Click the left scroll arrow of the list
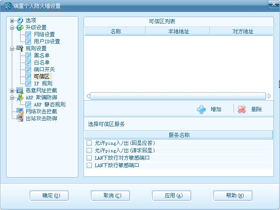Image resolution: width=280 pixels, height=210 pixels. point(88,96)
